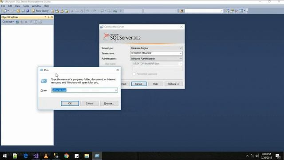Click the Connect Object Explorer icon
The height and width of the screenshot is (160, 284).
tap(17, 22)
